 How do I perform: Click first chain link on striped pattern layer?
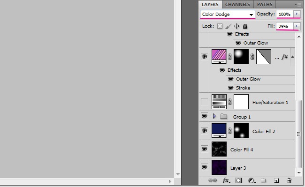point(230,57)
